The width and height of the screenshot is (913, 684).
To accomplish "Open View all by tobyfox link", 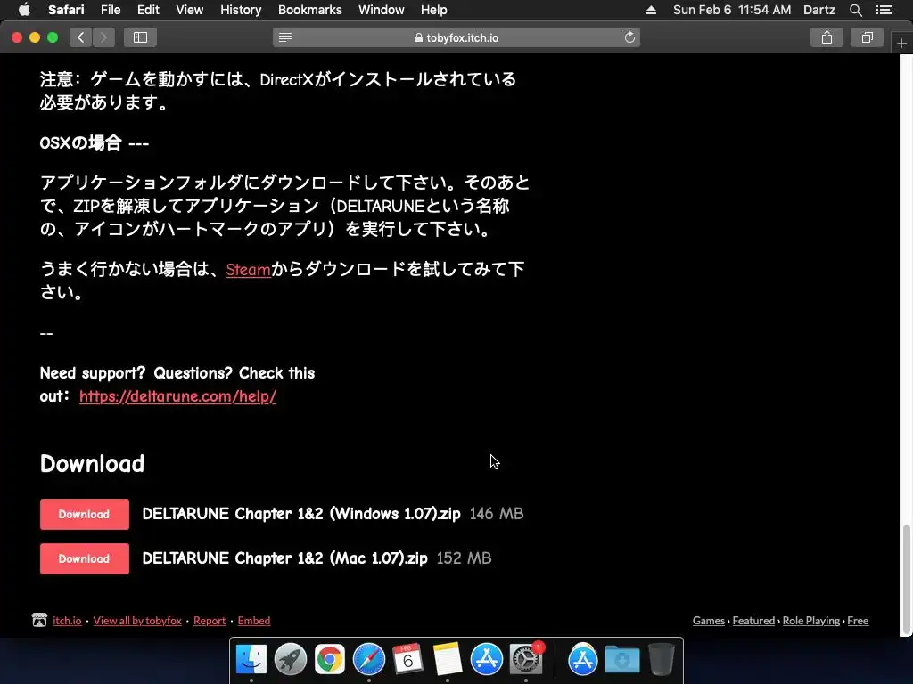I will [137, 621].
